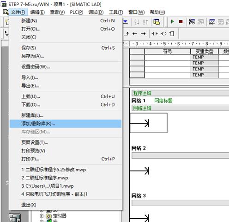229x222 pixels.
Task: Toggle program status monitoring icon
Action: point(192,22)
